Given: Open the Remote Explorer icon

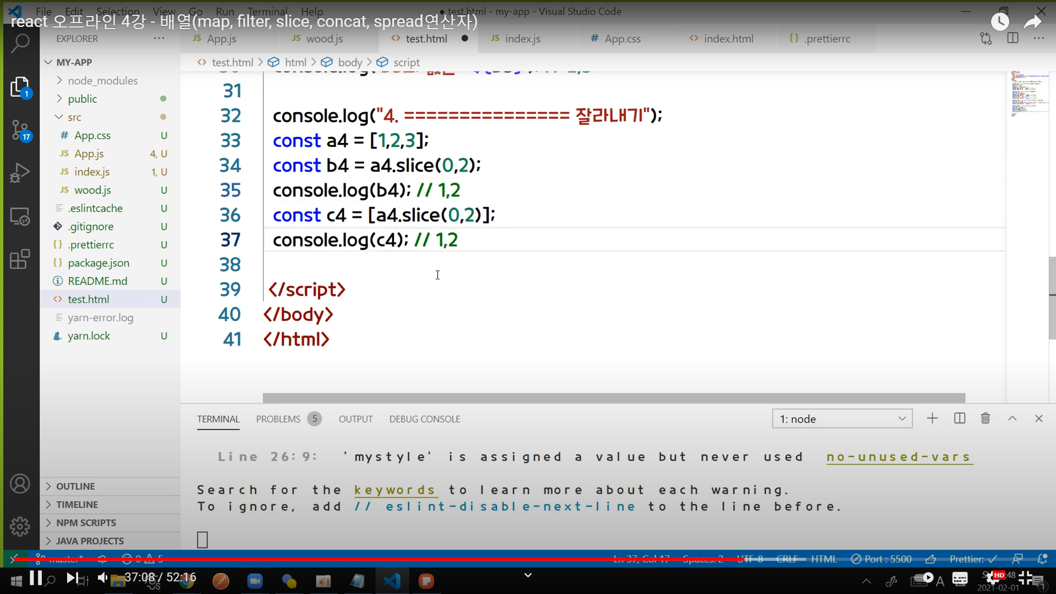Looking at the screenshot, I should pyautogui.click(x=20, y=216).
